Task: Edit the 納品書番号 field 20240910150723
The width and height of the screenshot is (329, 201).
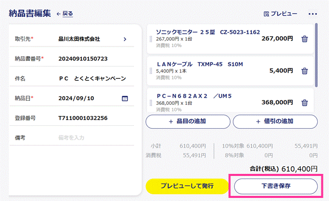Action: click(x=83, y=59)
